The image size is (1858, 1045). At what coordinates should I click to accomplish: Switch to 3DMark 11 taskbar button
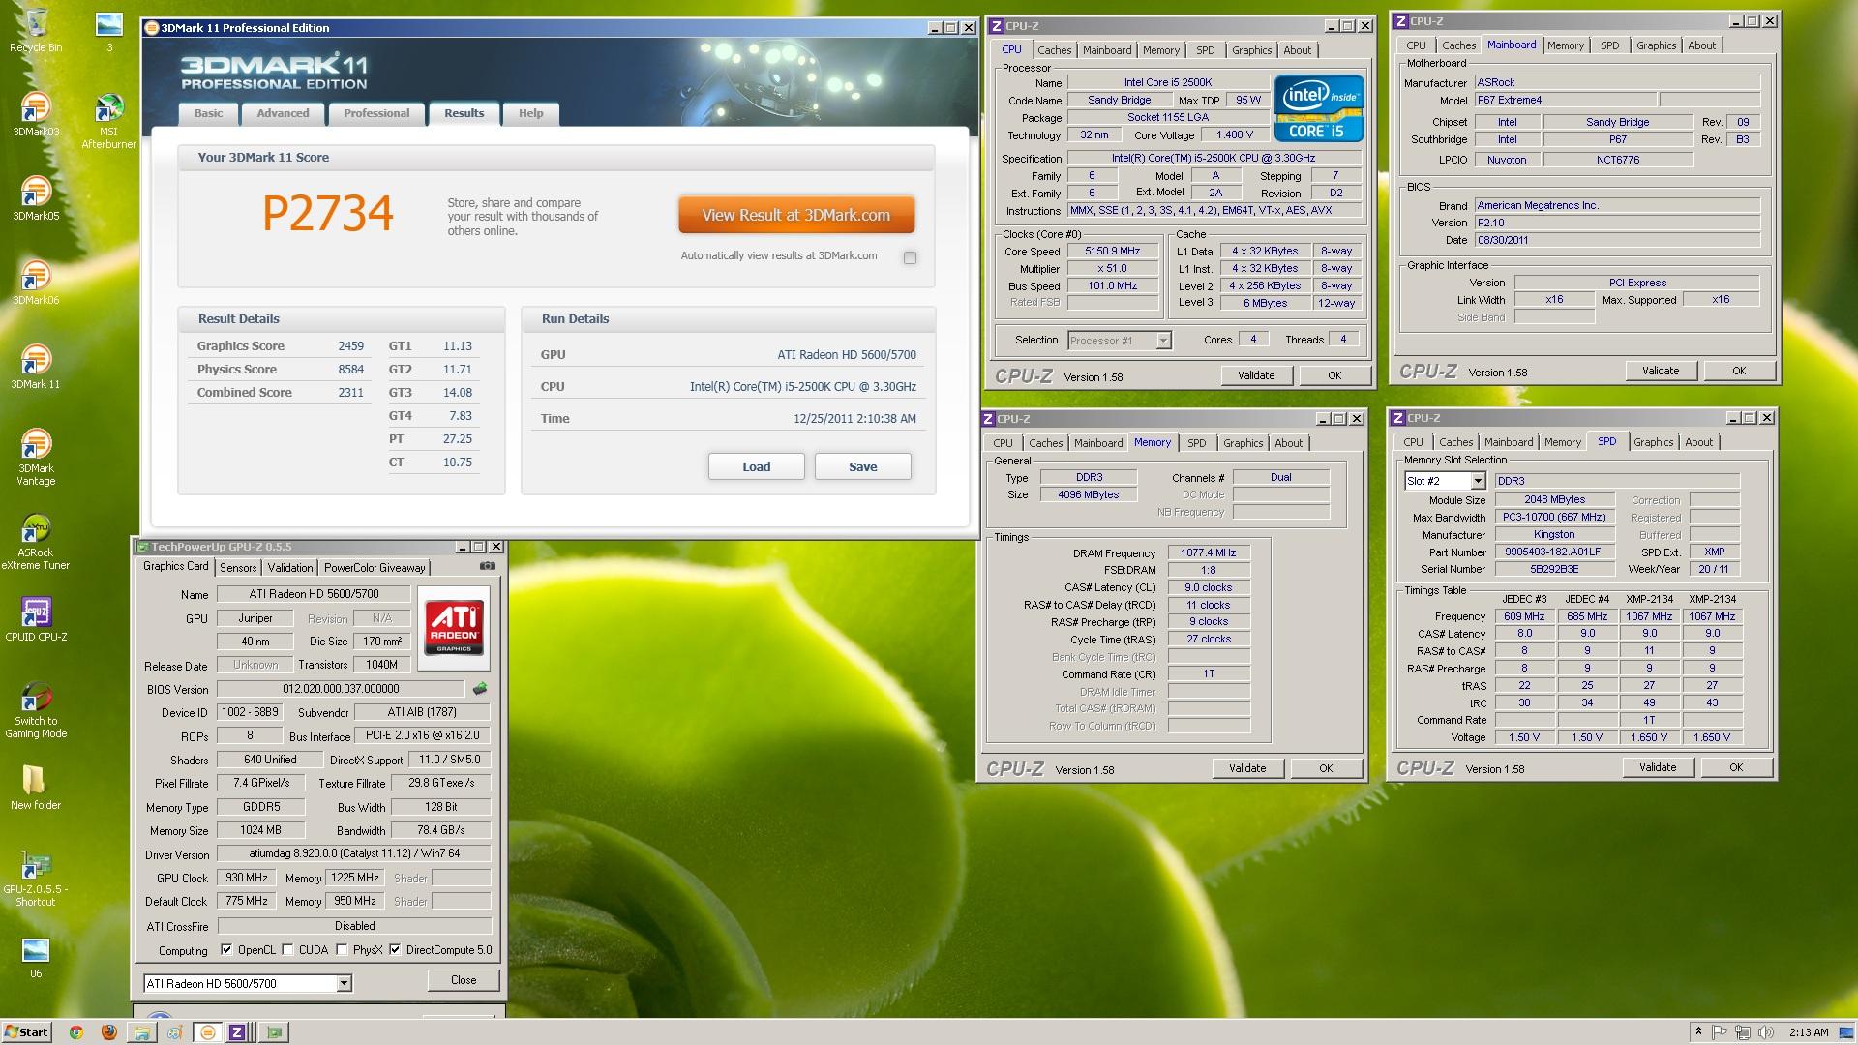(207, 1032)
